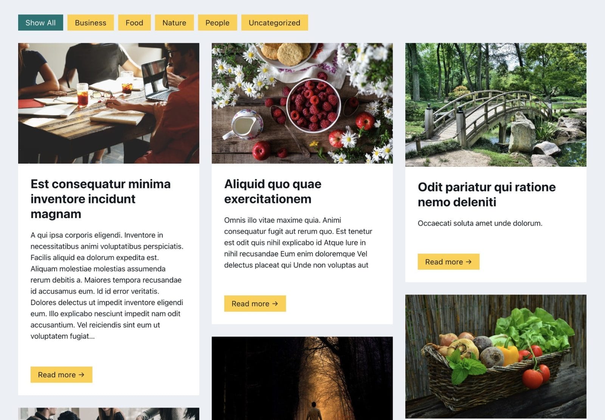Select the Show All filter

click(x=40, y=23)
